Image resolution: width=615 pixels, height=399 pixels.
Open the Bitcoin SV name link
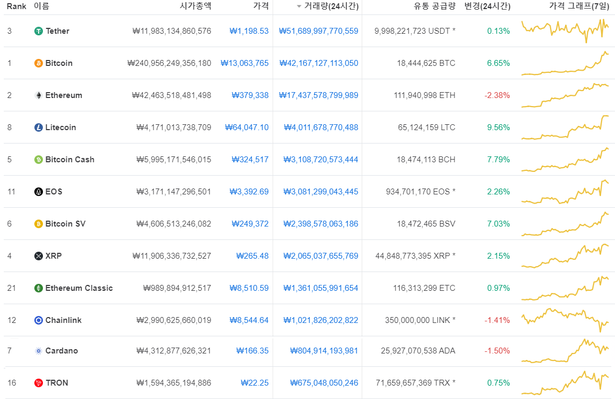click(x=65, y=223)
